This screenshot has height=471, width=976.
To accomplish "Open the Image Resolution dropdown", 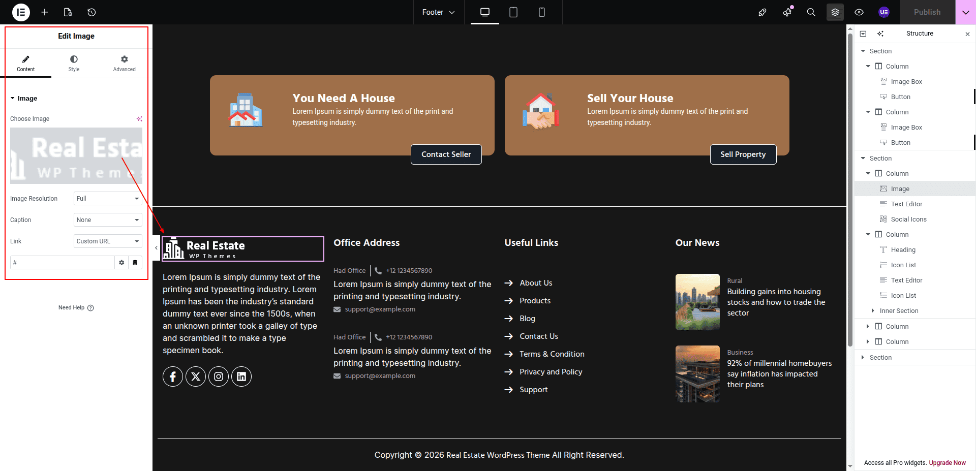I will 108,199.
